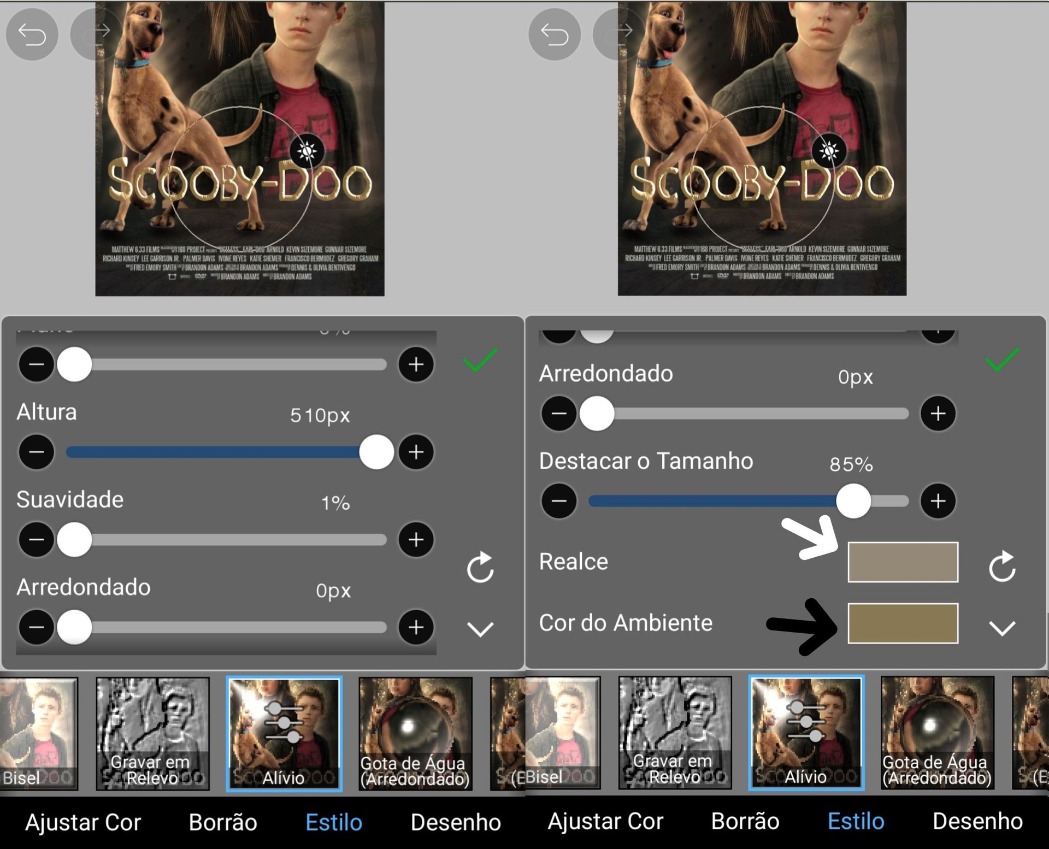The width and height of the screenshot is (1049, 849).
Task: Tap the Scooby-Doo poster preview on left
Action: pos(240,149)
